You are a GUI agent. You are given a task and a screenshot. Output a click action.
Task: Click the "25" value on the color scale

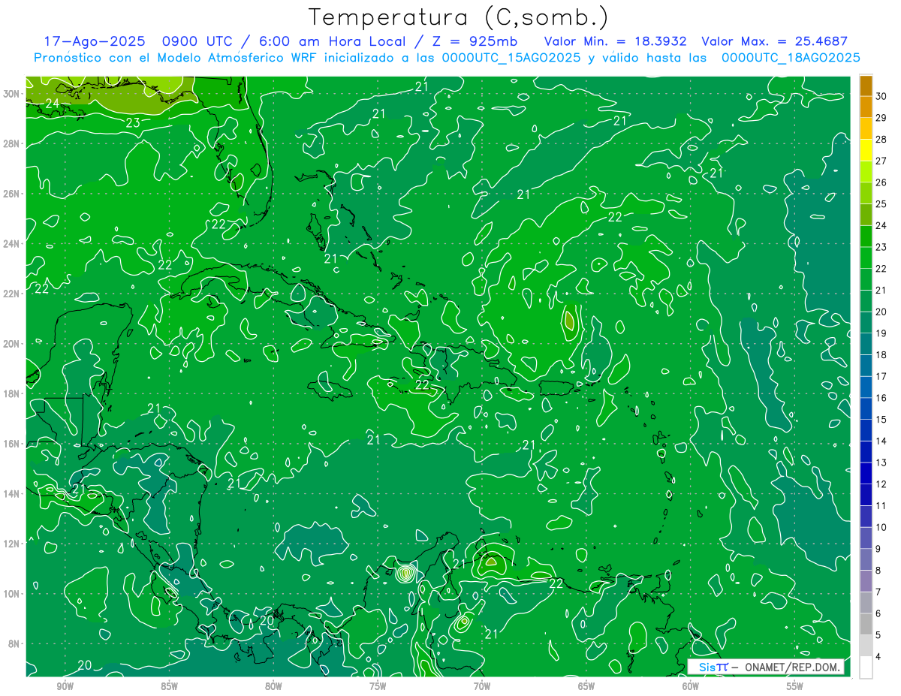[881, 203]
